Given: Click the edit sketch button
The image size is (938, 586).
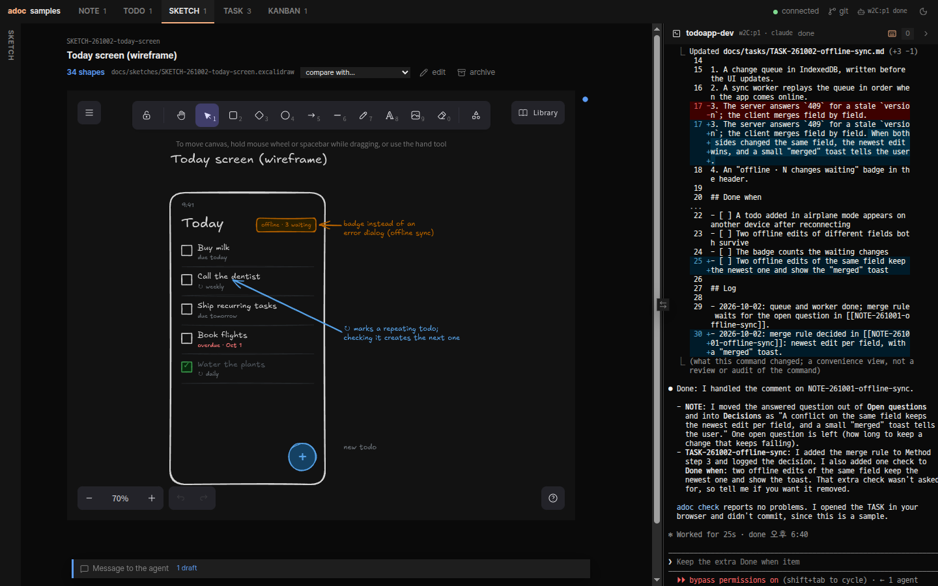Looking at the screenshot, I should point(433,72).
